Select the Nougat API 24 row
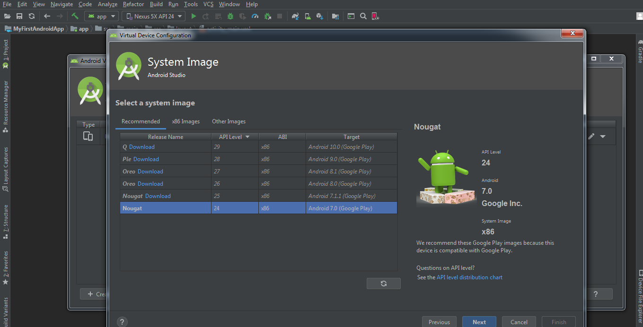The width and height of the screenshot is (643, 327). click(258, 208)
